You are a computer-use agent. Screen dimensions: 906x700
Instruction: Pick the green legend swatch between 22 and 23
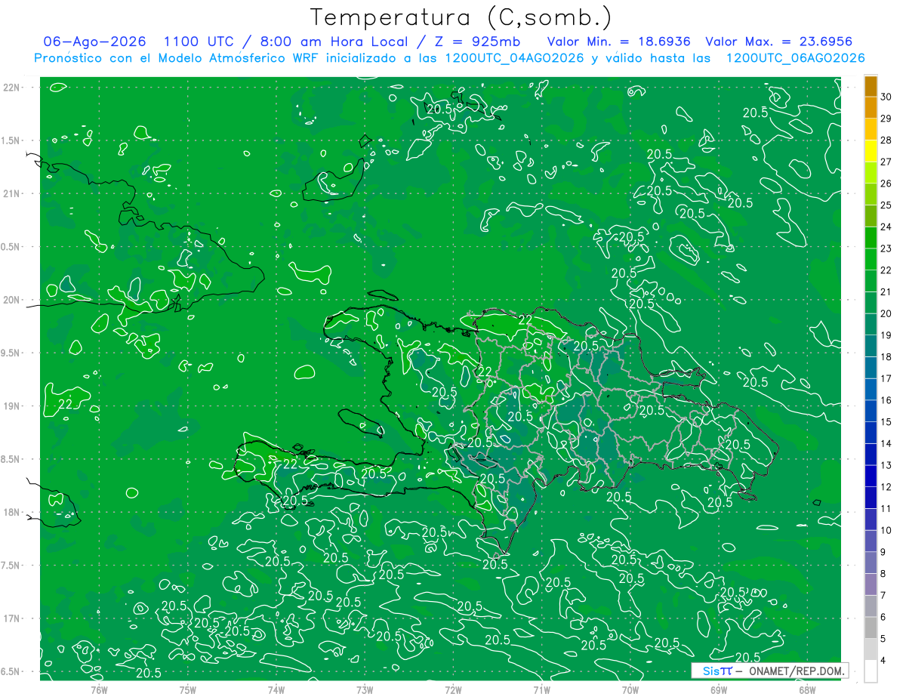point(871,260)
